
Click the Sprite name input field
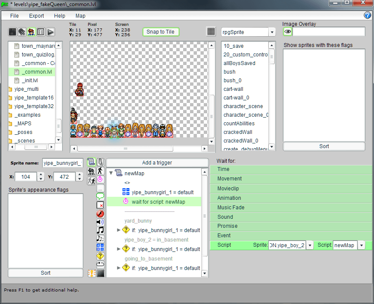click(x=62, y=163)
